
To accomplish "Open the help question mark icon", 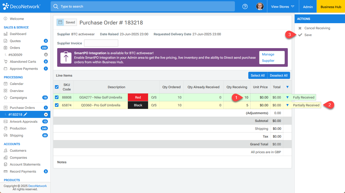I will [x=245, y=6].
